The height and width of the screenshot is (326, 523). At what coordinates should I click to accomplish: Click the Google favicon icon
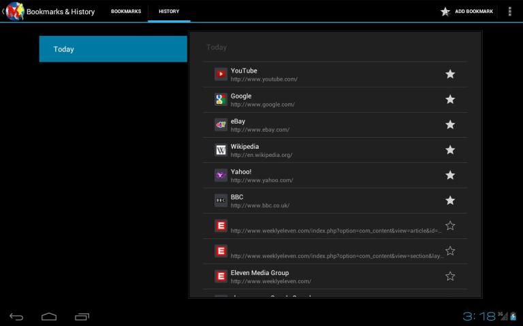point(221,99)
